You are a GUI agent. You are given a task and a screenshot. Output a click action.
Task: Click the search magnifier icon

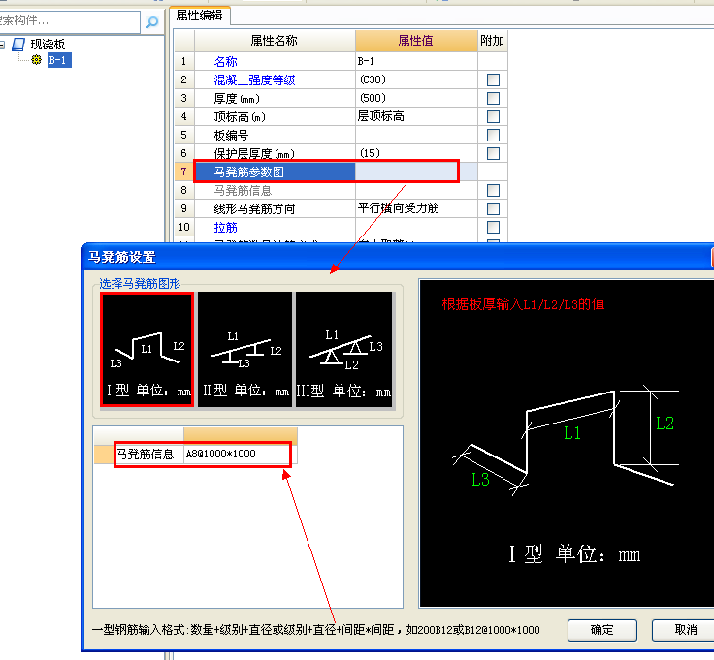pos(152,21)
